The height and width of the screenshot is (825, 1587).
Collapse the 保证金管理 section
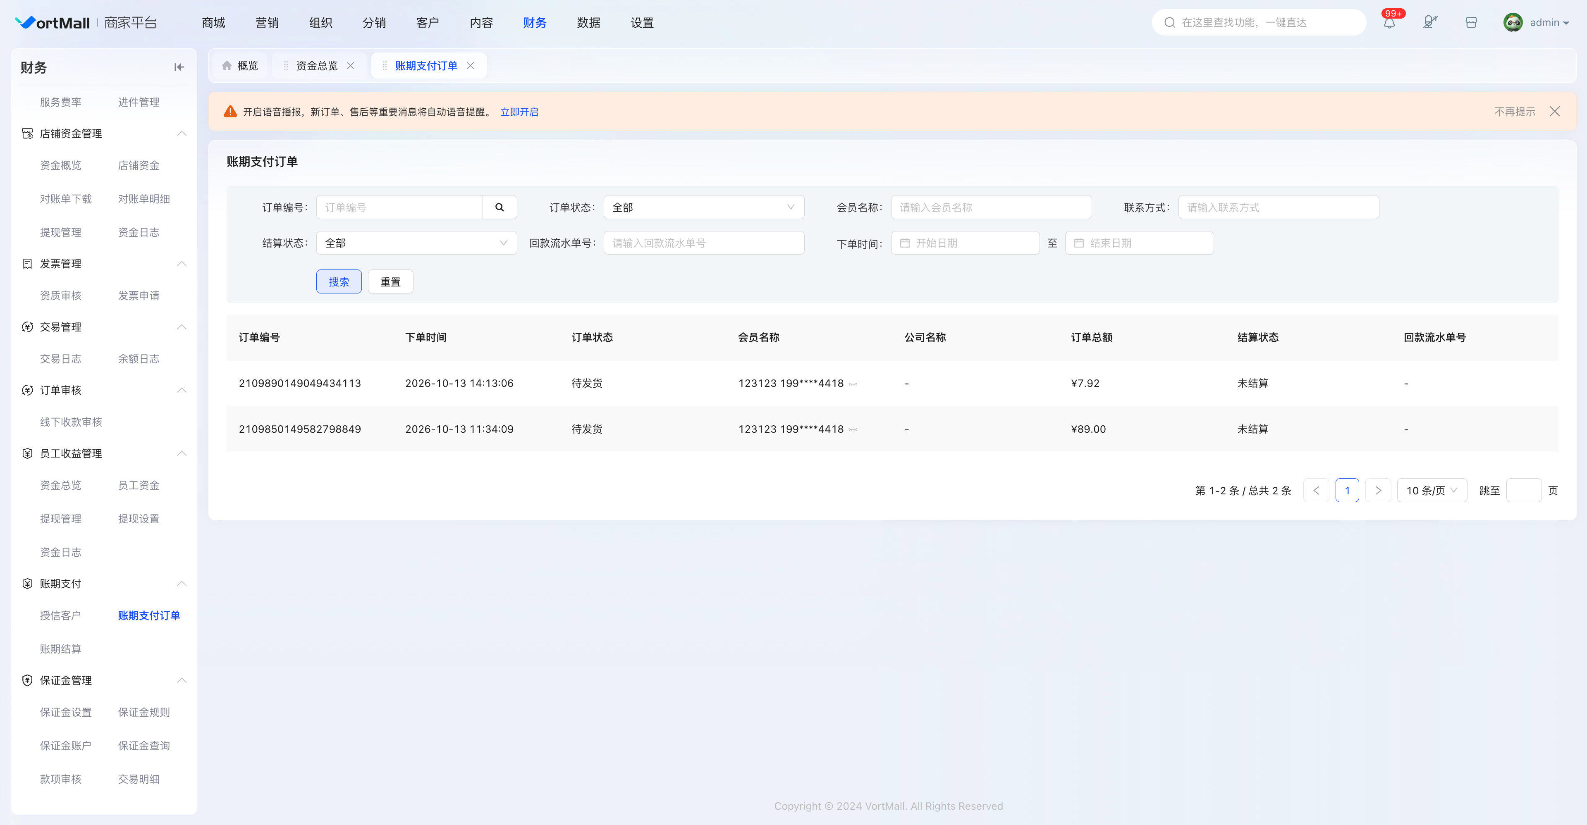pos(182,680)
